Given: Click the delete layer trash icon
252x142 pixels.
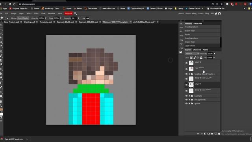Looking at the screenshot, I should click(x=219, y=134).
